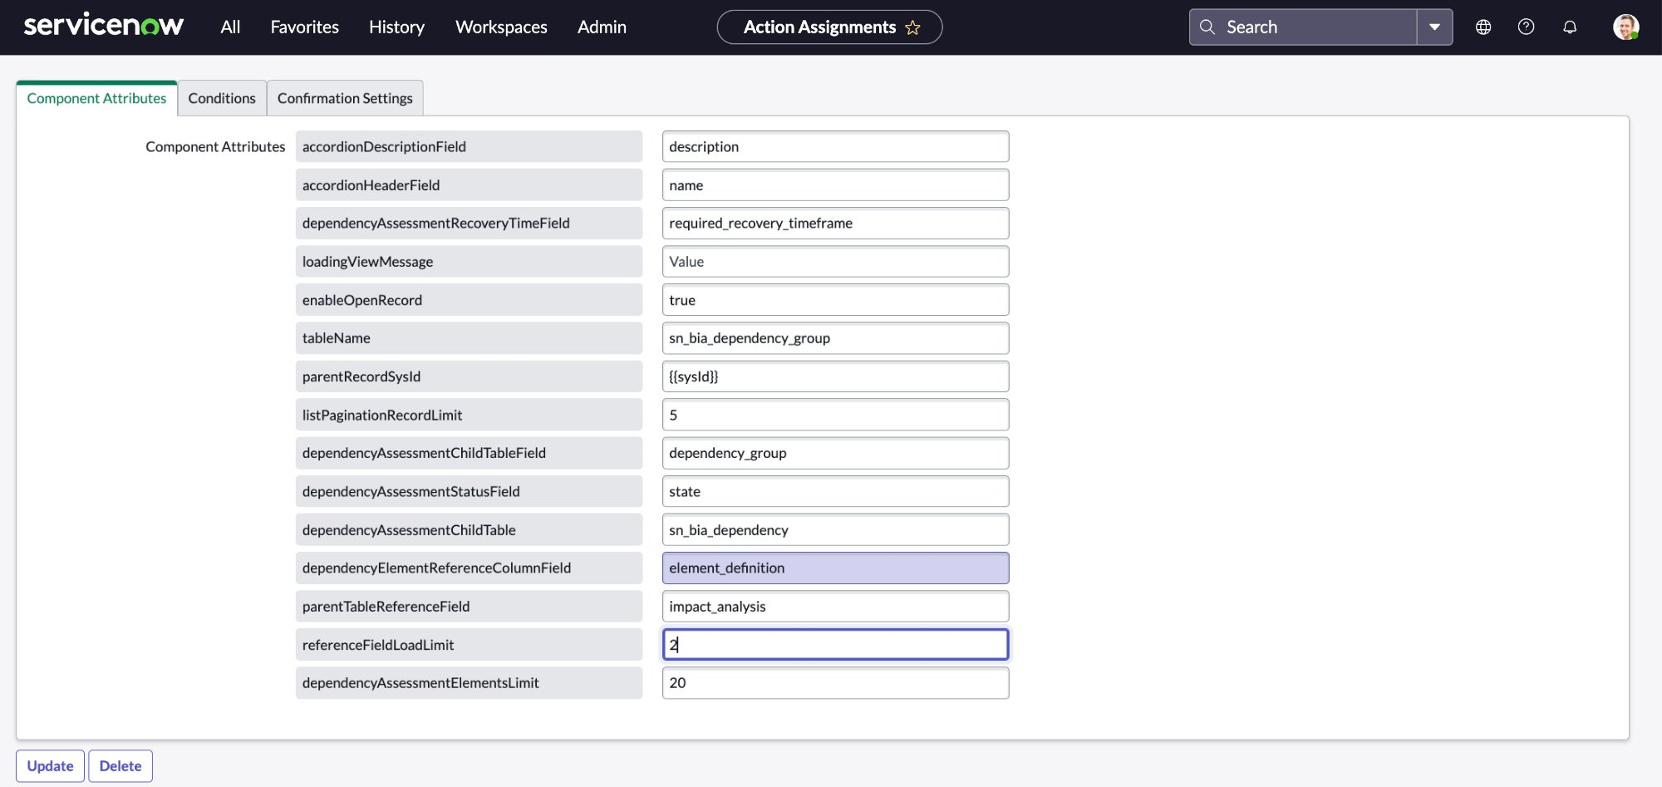Click the ServiceNow logo

click(104, 26)
